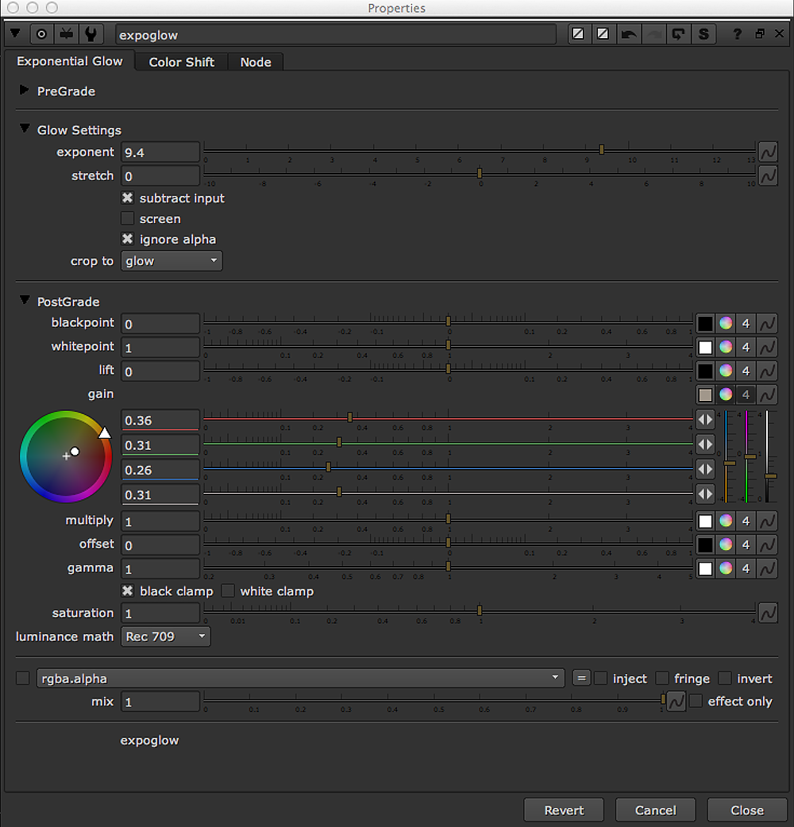Toggle the color wheel button for gain
The width and height of the screenshot is (794, 827).
click(x=726, y=394)
